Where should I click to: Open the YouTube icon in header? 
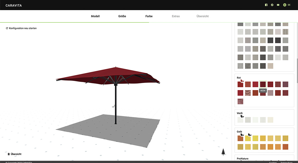[278, 5]
